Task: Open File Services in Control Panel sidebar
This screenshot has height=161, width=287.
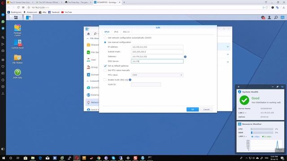Action: (x=93, y=52)
